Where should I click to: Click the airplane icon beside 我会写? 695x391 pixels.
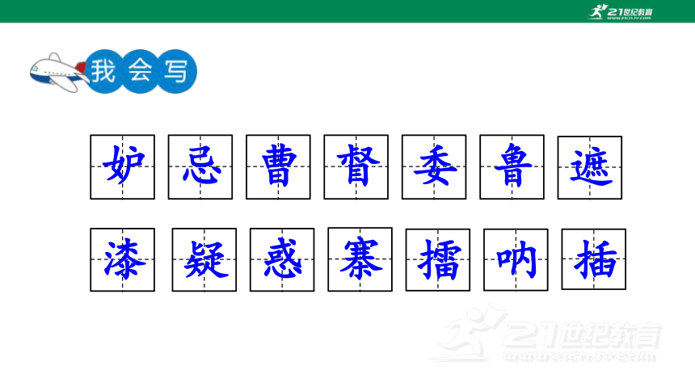pyautogui.click(x=58, y=73)
